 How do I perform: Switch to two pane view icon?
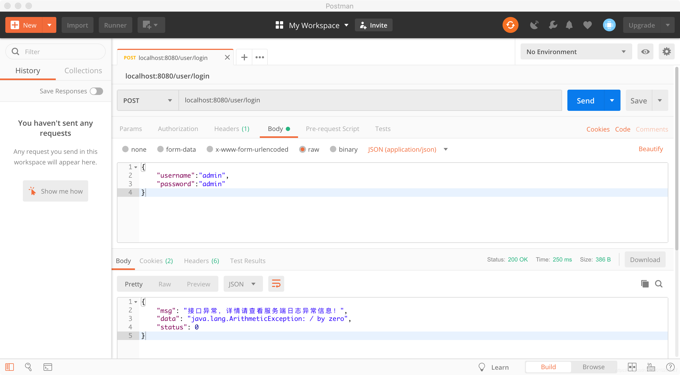[632, 367]
